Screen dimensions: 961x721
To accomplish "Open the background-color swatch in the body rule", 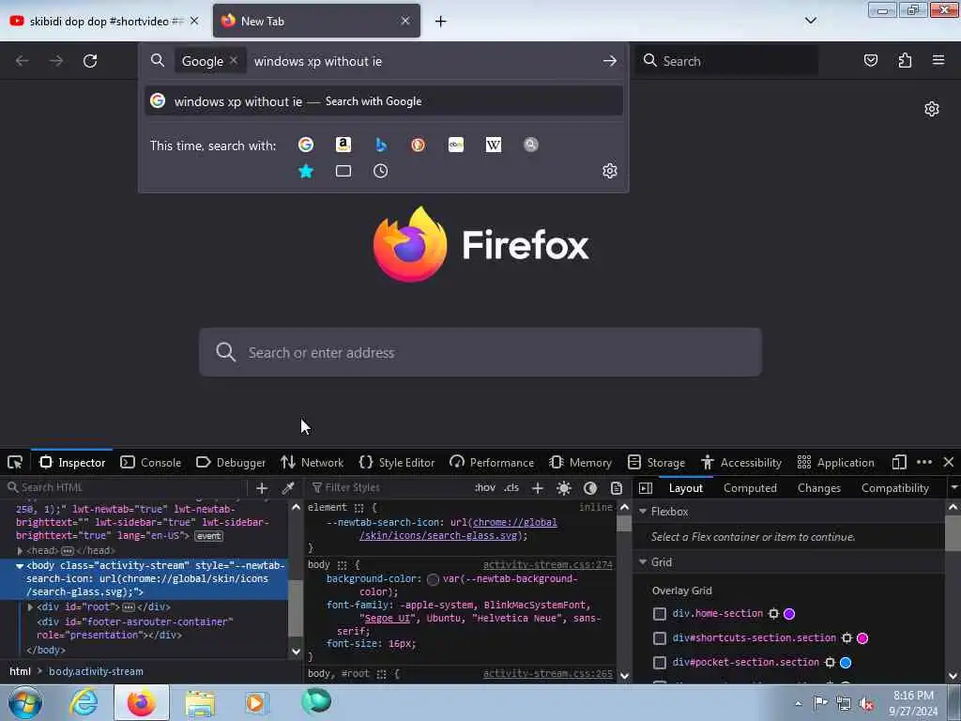I will pyautogui.click(x=434, y=579).
